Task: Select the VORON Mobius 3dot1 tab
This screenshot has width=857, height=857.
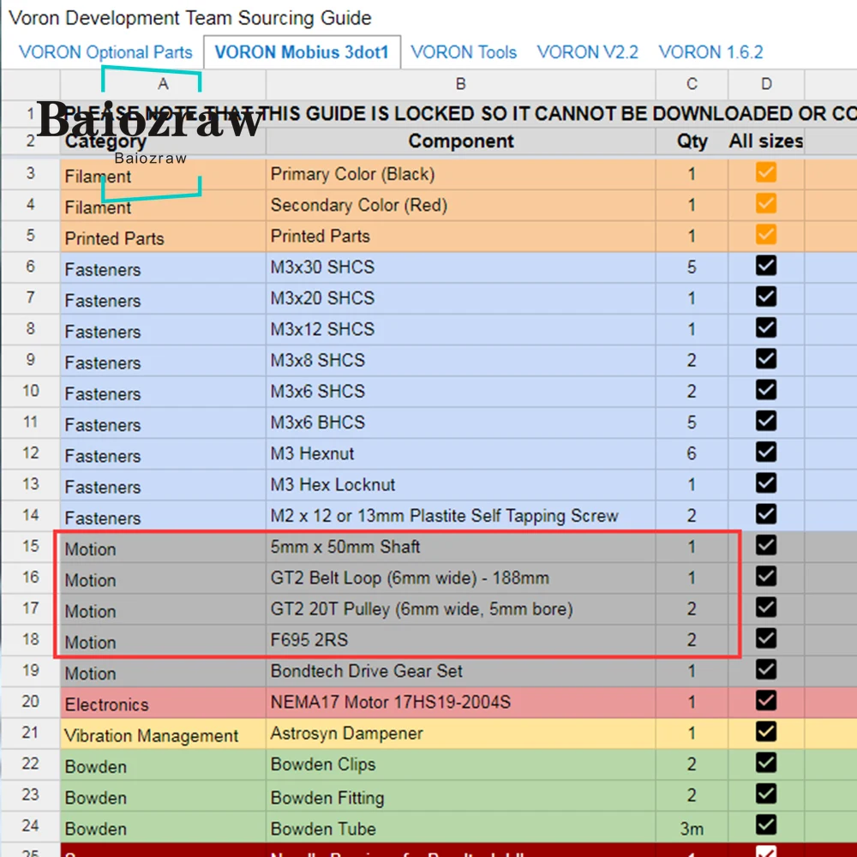Action: click(302, 52)
